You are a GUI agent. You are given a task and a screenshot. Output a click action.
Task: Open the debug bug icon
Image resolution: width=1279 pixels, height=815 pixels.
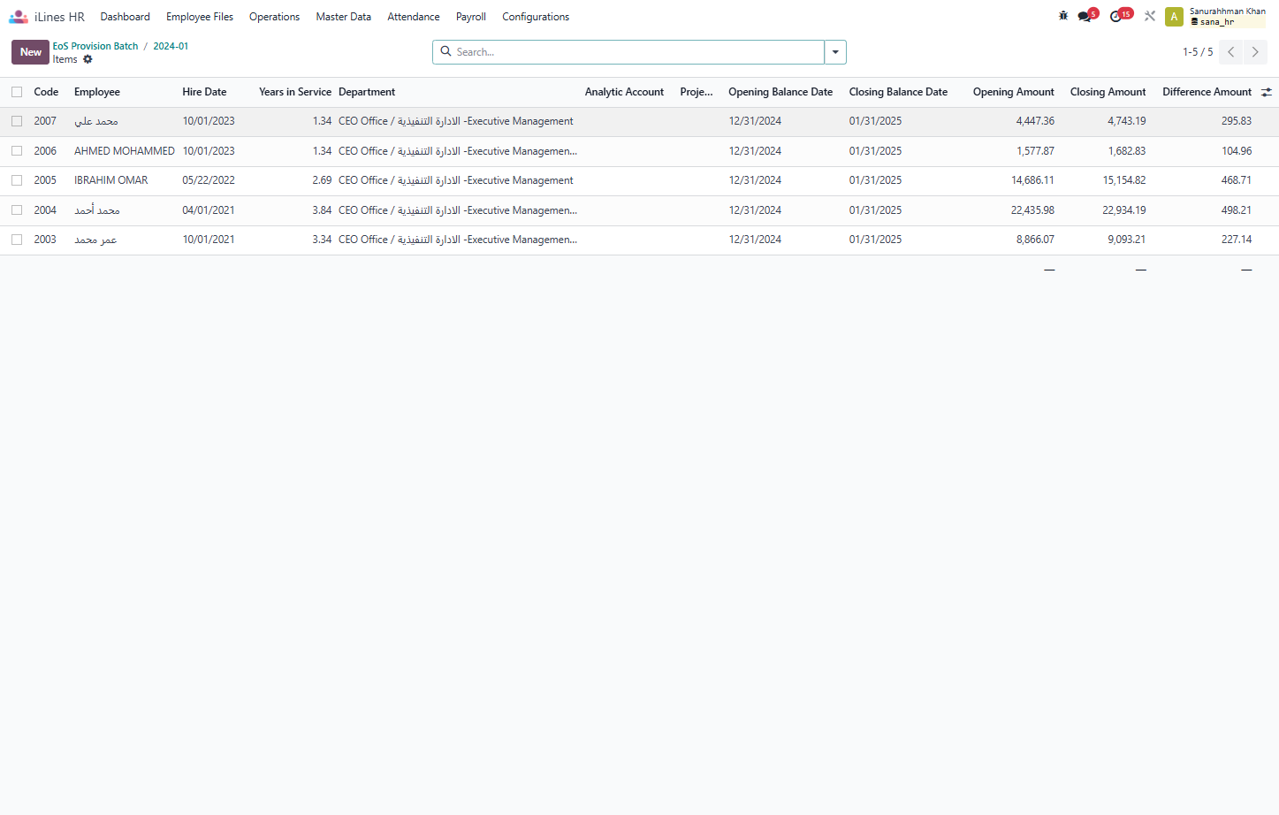[x=1063, y=16]
